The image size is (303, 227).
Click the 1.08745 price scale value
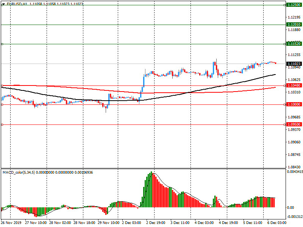(x=294, y=155)
